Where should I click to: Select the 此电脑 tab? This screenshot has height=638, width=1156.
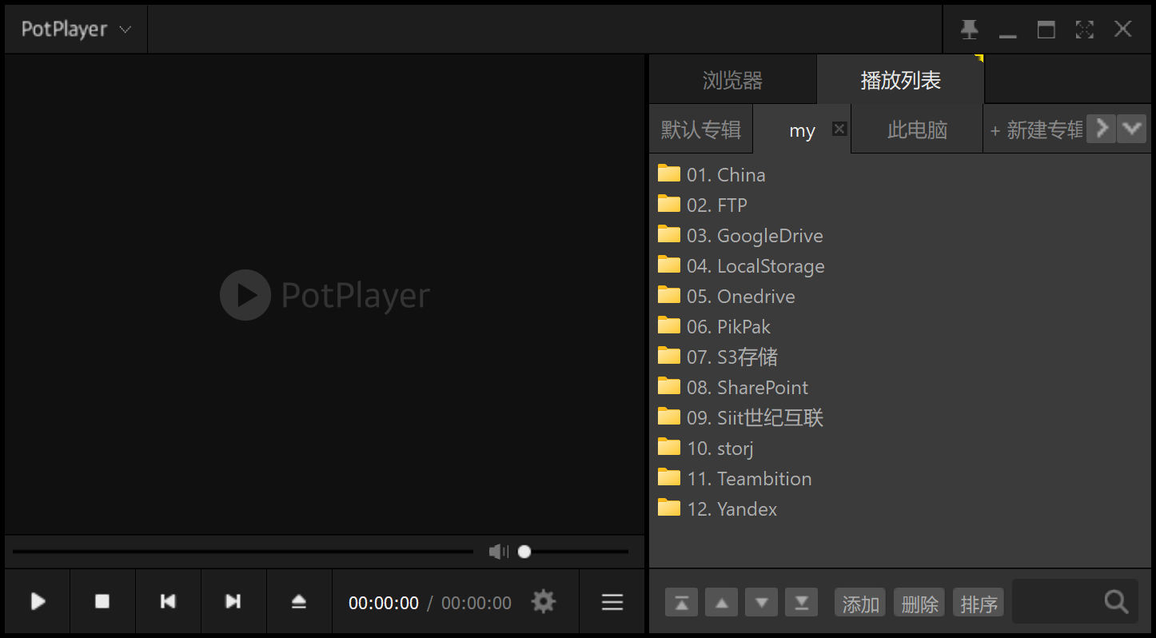(x=917, y=130)
